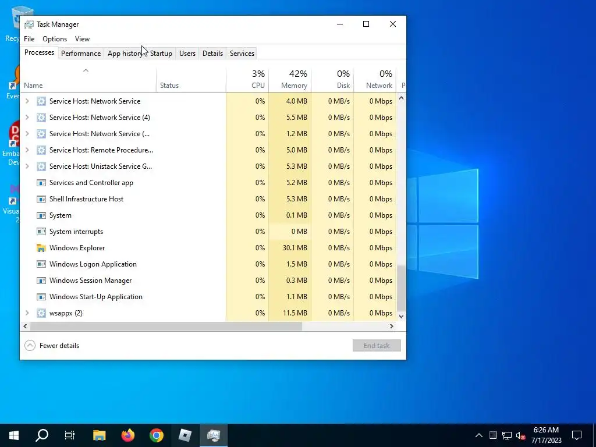Sort by Disk usage column
The image size is (596, 447).
[x=332, y=80]
